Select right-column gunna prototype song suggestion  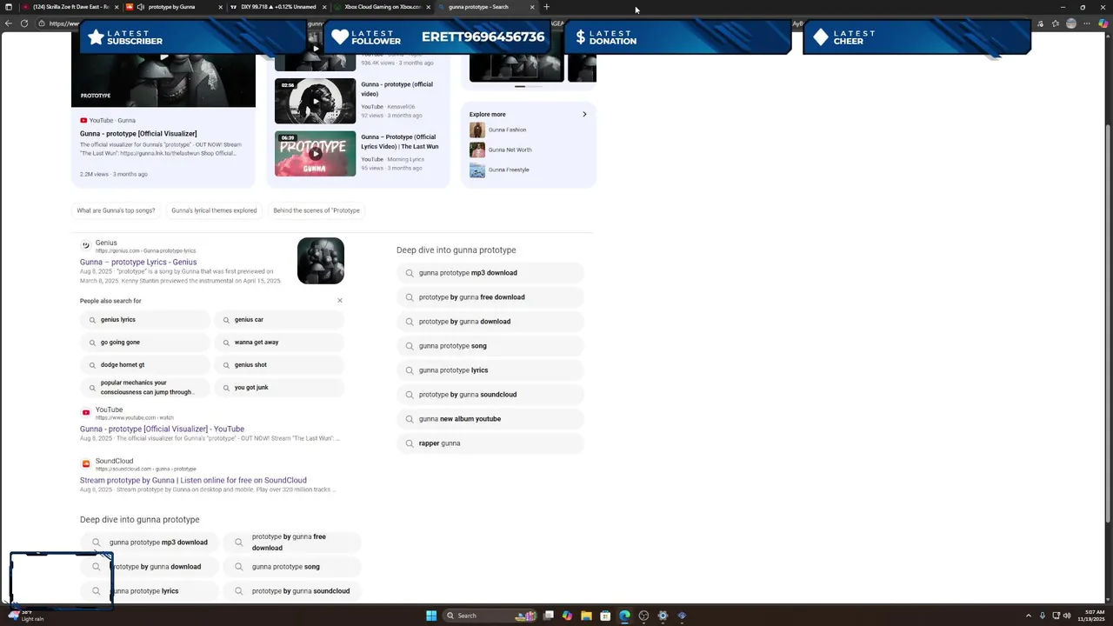tap(490, 346)
